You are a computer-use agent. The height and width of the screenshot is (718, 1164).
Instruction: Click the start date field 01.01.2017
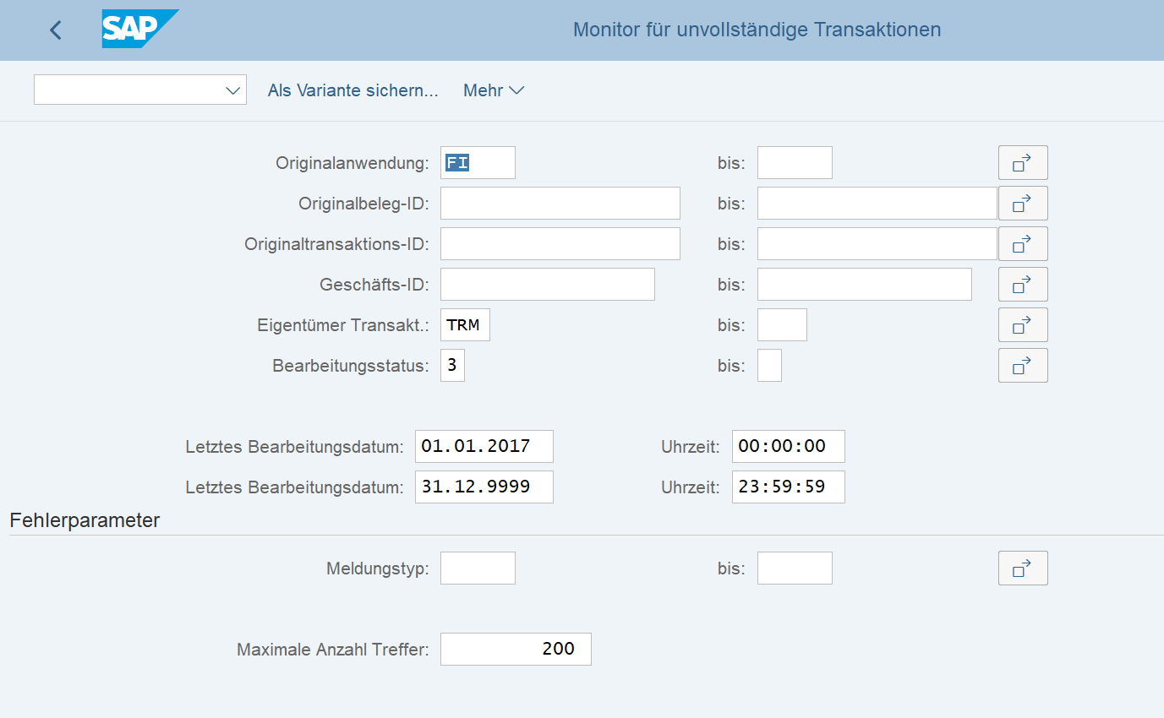tap(484, 447)
